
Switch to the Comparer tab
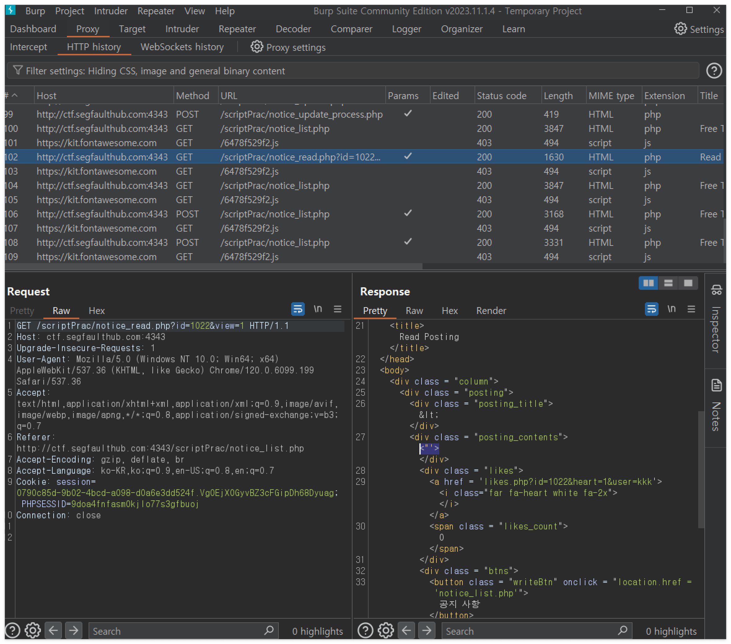pos(351,29)
